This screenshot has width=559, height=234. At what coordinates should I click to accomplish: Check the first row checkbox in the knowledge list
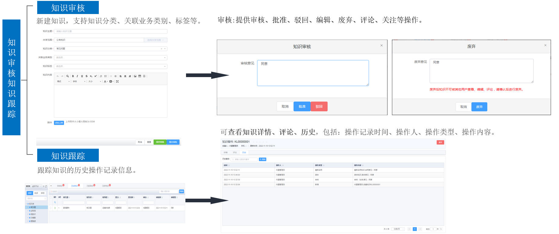51,208
